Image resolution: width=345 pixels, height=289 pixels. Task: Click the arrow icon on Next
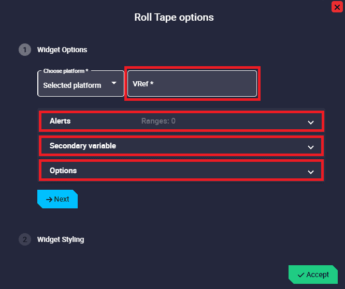click(x=49, y=199)
